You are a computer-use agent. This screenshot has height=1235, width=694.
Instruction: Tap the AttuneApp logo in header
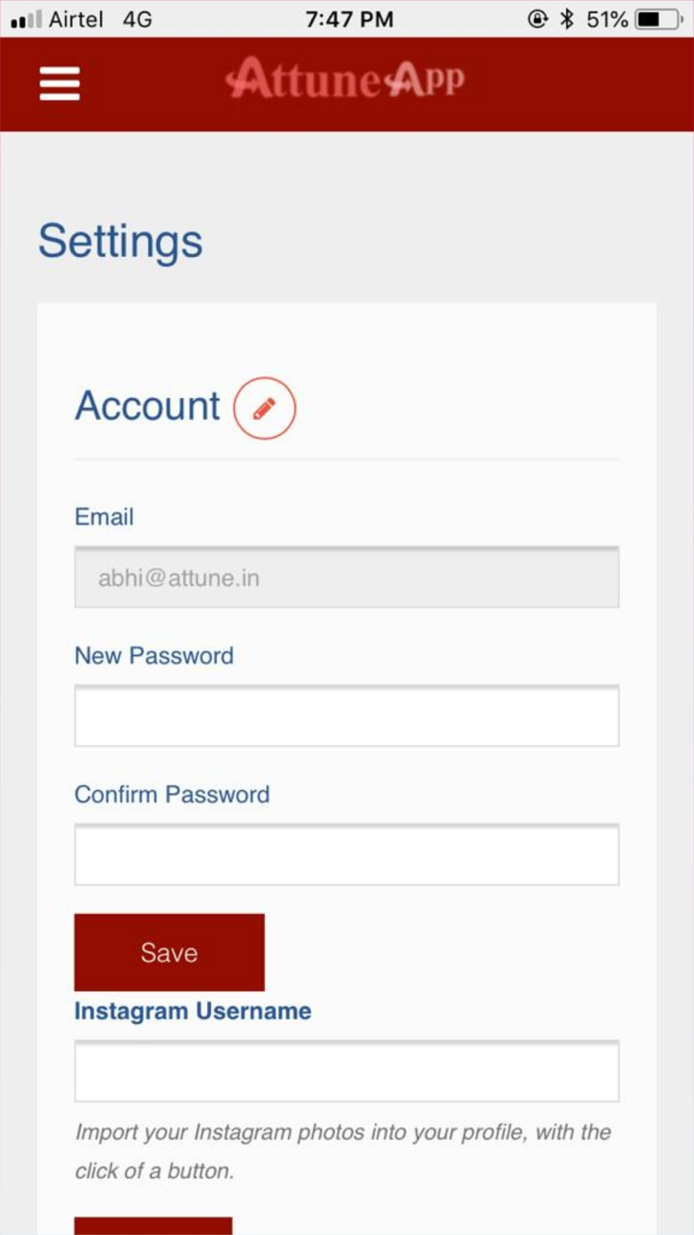[x=345, y=78]
